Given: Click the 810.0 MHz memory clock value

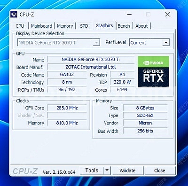Looking at the screenshot, I should tap(67, 123).
